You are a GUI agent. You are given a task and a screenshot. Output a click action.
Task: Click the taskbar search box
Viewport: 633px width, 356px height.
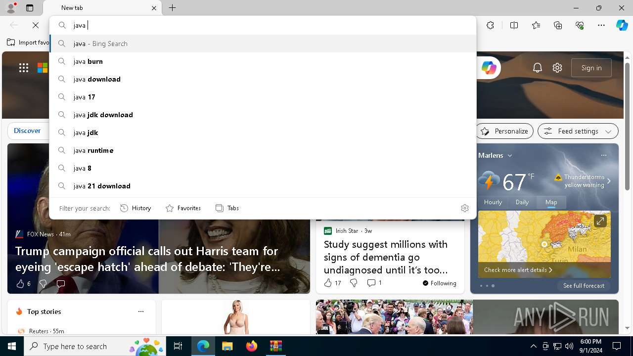click(95, 346)
